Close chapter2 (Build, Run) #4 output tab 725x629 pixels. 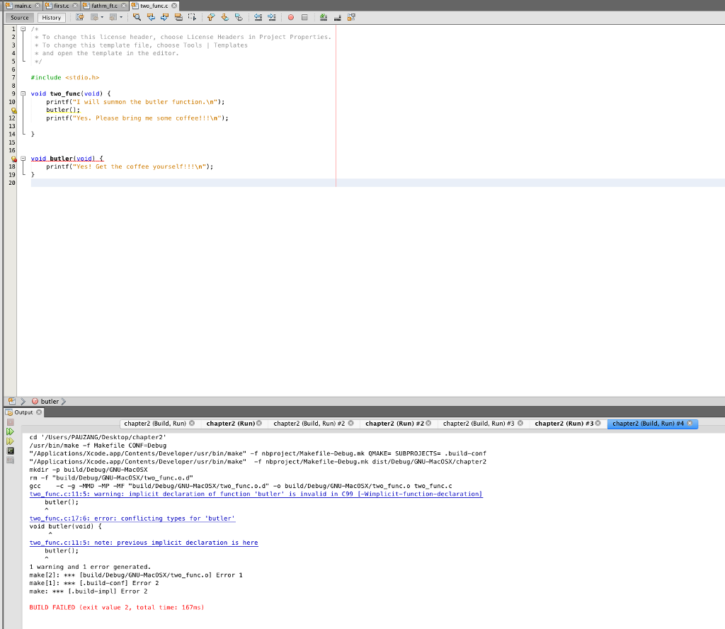point(690,424)
